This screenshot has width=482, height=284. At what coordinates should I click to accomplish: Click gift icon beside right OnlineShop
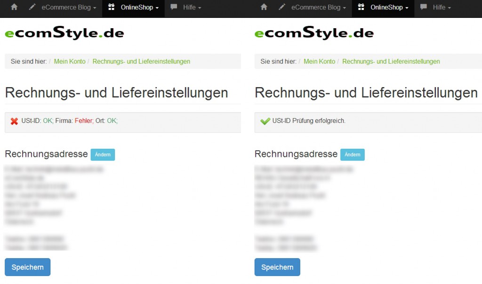(x=361, y=7)
